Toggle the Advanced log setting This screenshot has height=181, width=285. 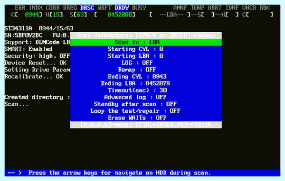click(x=146, y=98)
